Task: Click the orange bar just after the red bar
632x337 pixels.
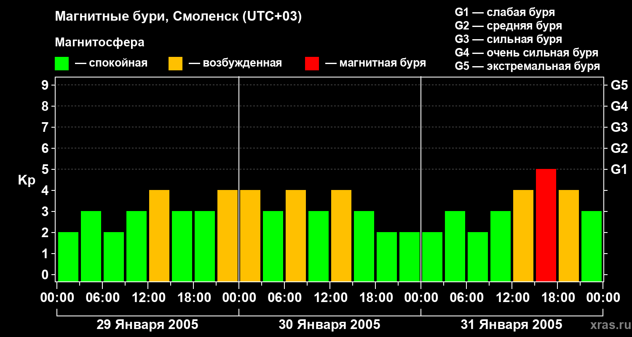Action: [569, 235]
